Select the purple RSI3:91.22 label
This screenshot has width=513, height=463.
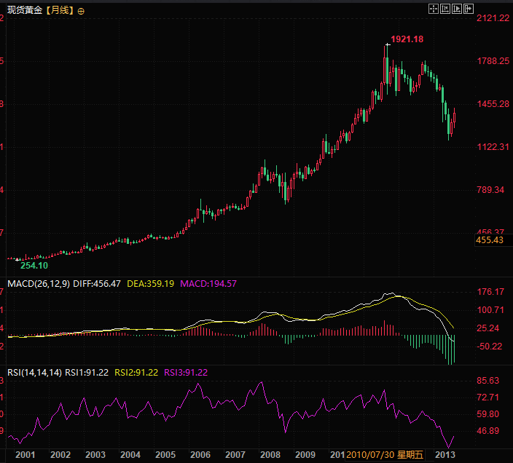pos(186,372)
